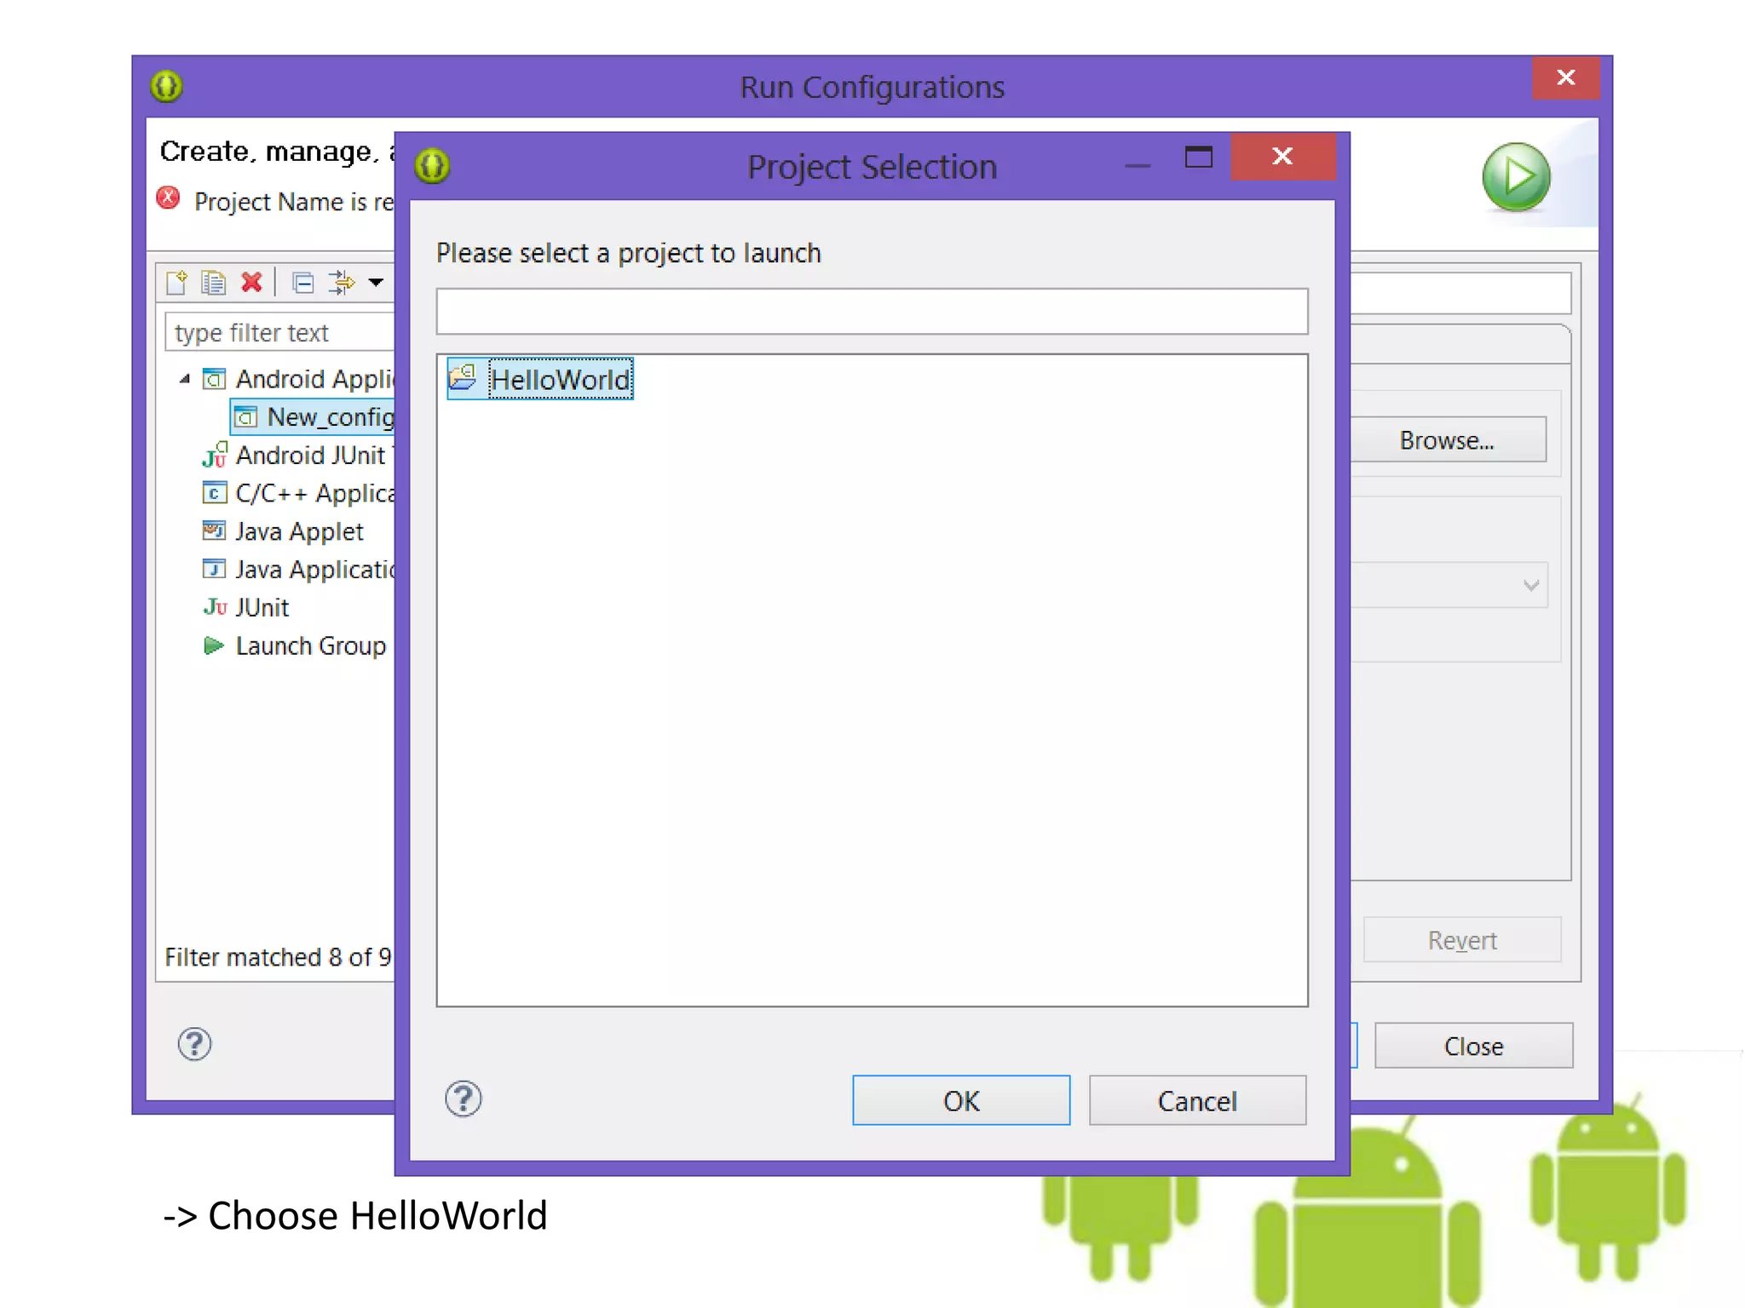This screenshot has height=1308, width=1745.
Task: Click New launch configuration icon
Action: pos(177,282)
